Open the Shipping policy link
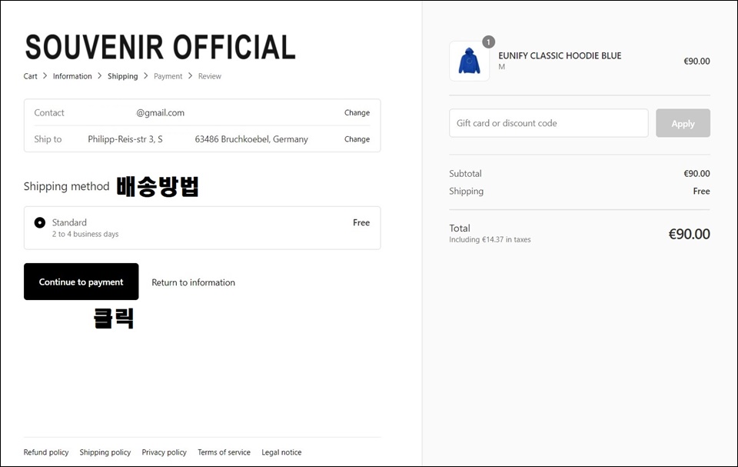The width and height of the screenshot is (738, 467). pos(105,452)
